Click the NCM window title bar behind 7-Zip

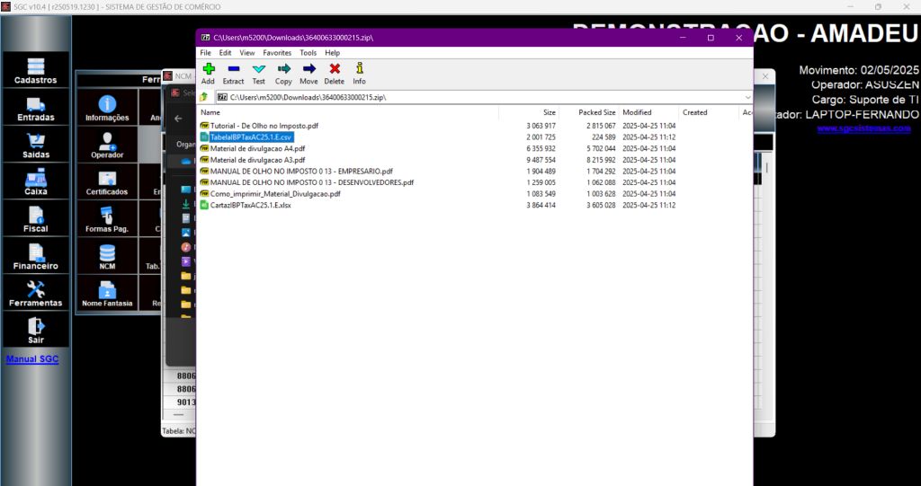pos(178,76)
